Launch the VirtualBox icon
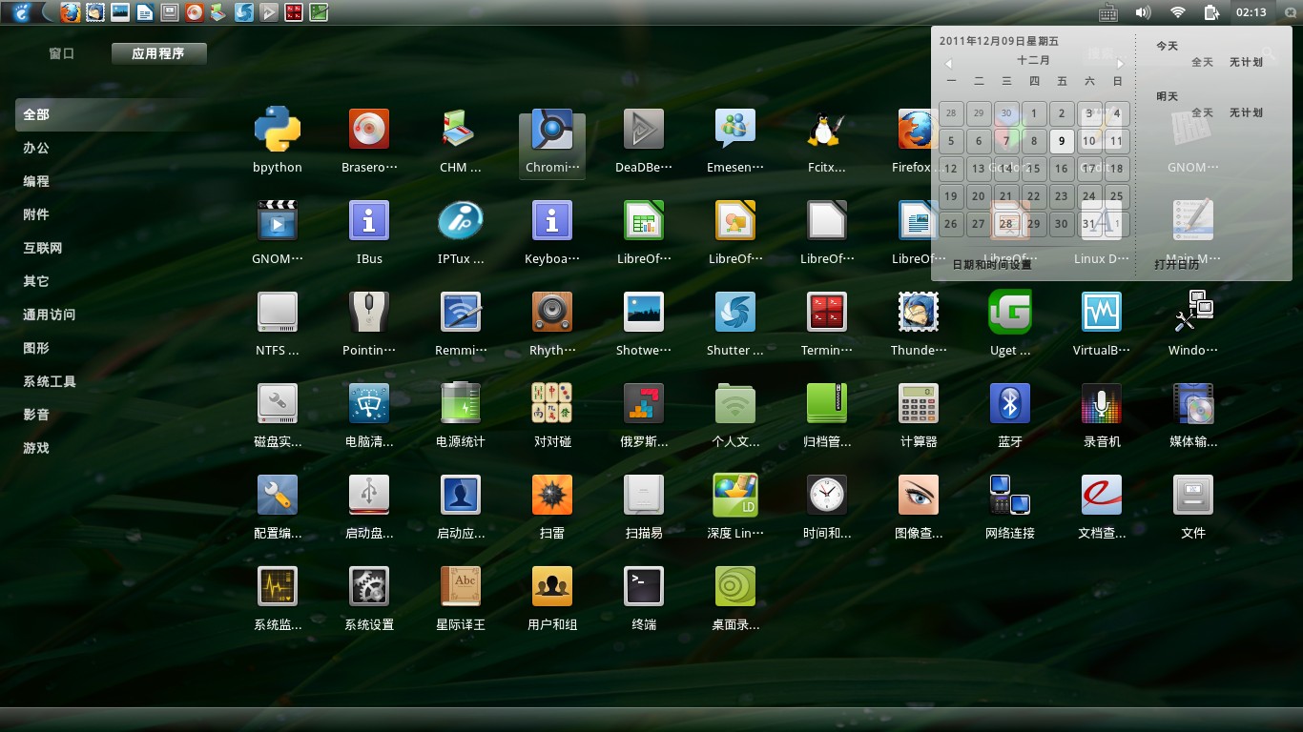1303x732 pixels. point(1102,312)
